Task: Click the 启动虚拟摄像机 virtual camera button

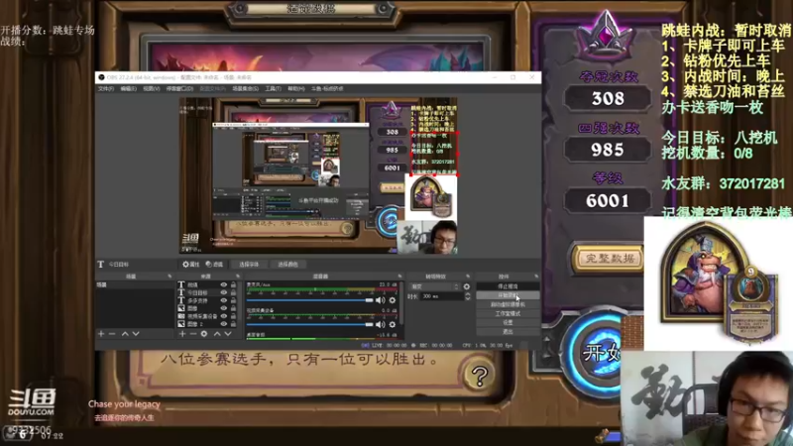Action: 508,304
